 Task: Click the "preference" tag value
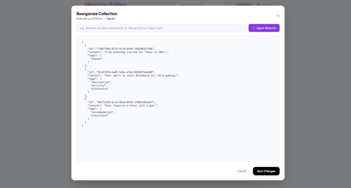[x=100, y=89]
